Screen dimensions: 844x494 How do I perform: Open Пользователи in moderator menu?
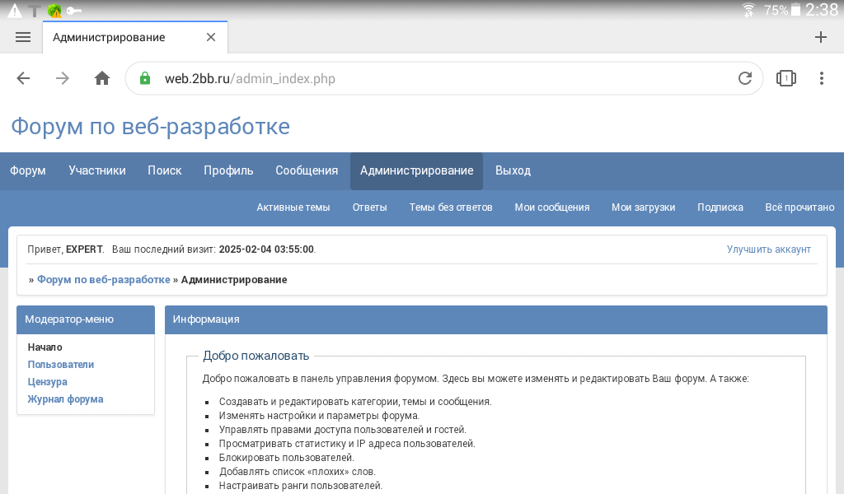(61, 365)
